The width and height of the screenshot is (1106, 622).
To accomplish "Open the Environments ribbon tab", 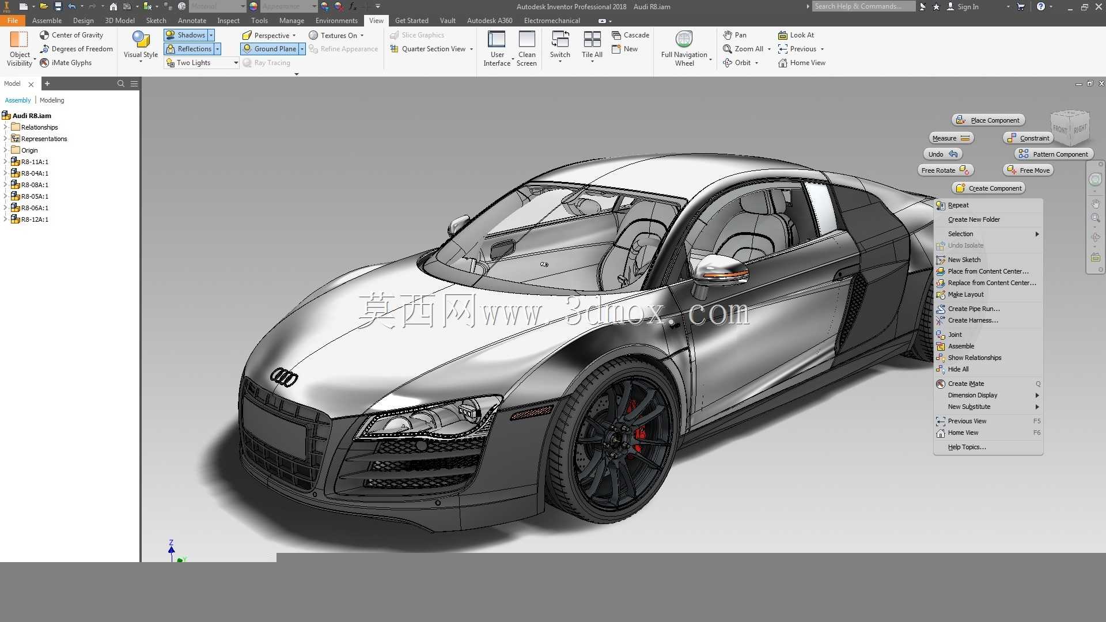I will (x=336, y=21).
